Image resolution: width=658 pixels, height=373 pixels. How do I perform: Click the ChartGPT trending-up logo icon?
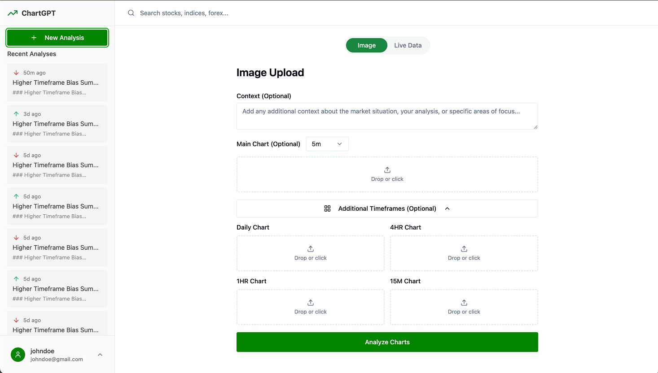13,13
